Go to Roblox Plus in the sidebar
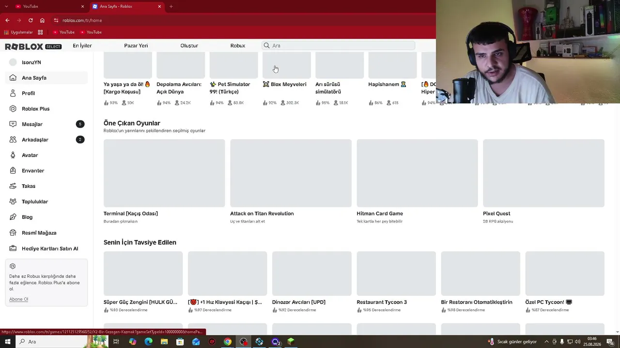 coord(46,109)
